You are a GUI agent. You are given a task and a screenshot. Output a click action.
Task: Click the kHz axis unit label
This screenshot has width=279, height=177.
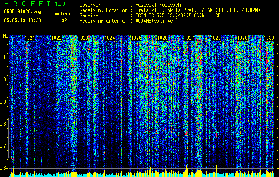[4, 36]
